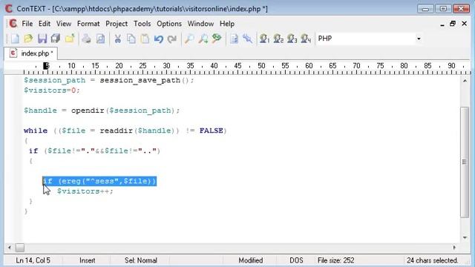Print the document with the printer icon
Viewport: 475px width, 267px height.
point(87,39)
